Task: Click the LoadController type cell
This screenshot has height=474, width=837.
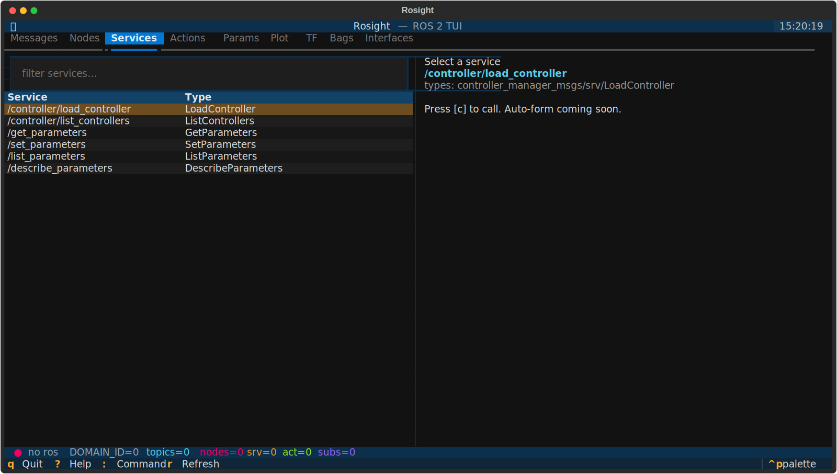Action: coord(220,109)
